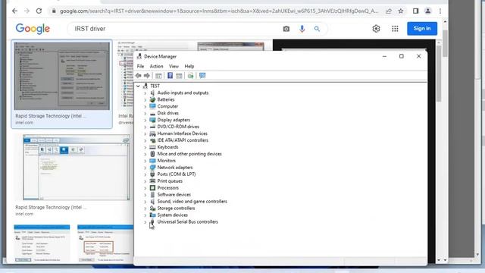Viewport: 485px width, 273px height.
Task: Click Google search magnifier button
Action: (x=317, y=29)
